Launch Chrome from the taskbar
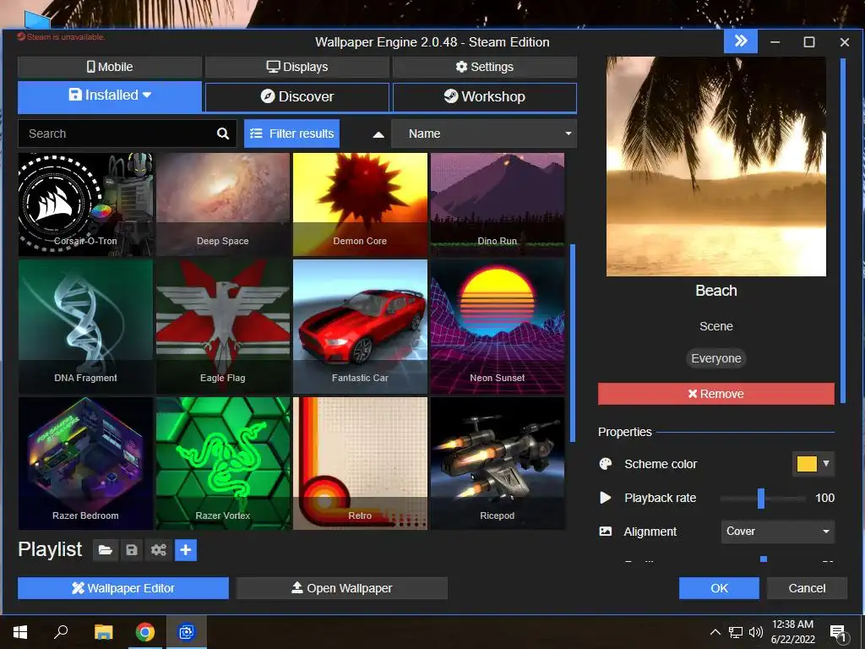 pyautogui.click(x=145, y=632)
